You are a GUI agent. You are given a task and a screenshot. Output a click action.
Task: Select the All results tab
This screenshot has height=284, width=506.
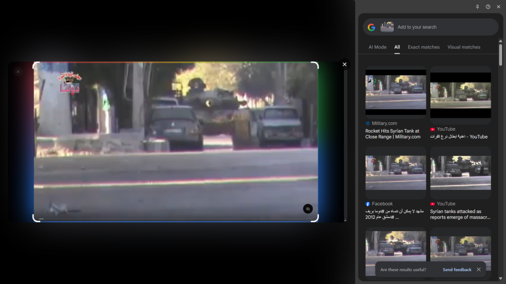(397, 47)
